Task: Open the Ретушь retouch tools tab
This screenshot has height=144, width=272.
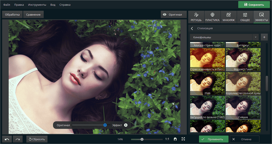Action: (x=196, y=17)
